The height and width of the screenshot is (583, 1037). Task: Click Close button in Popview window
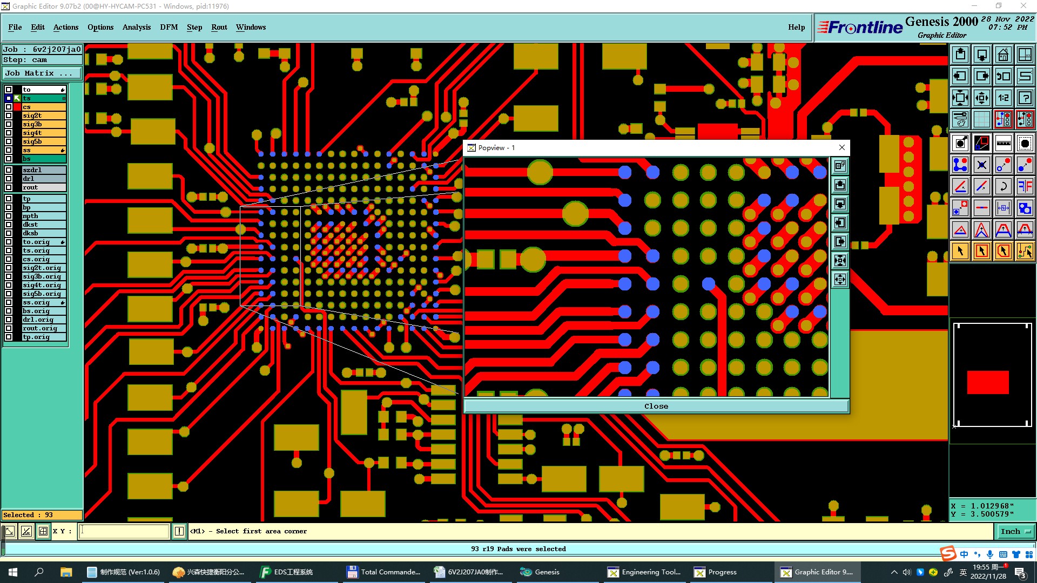pyautogui.click(x=656, y=406)
